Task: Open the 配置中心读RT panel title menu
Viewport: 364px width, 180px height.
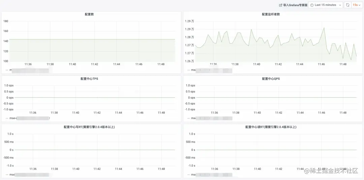Action: pos(271,127)
